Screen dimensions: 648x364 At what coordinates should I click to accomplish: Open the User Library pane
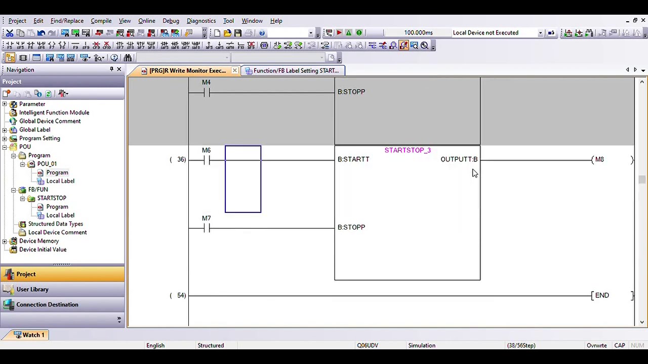coord(62,289)
